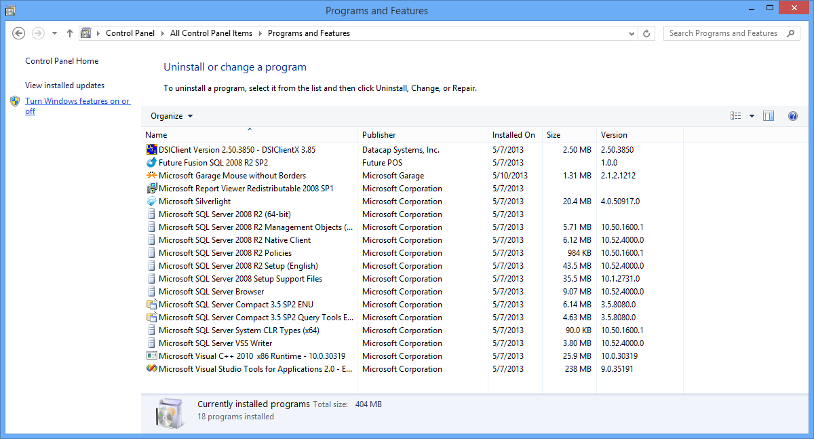Click the SQL Server 2008 Setup Support Files icon
The image size is (814, 439).
tap(151, 279)
